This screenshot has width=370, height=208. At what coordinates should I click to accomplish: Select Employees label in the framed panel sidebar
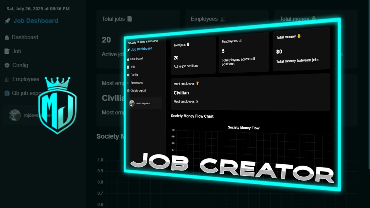click(137, 83)
